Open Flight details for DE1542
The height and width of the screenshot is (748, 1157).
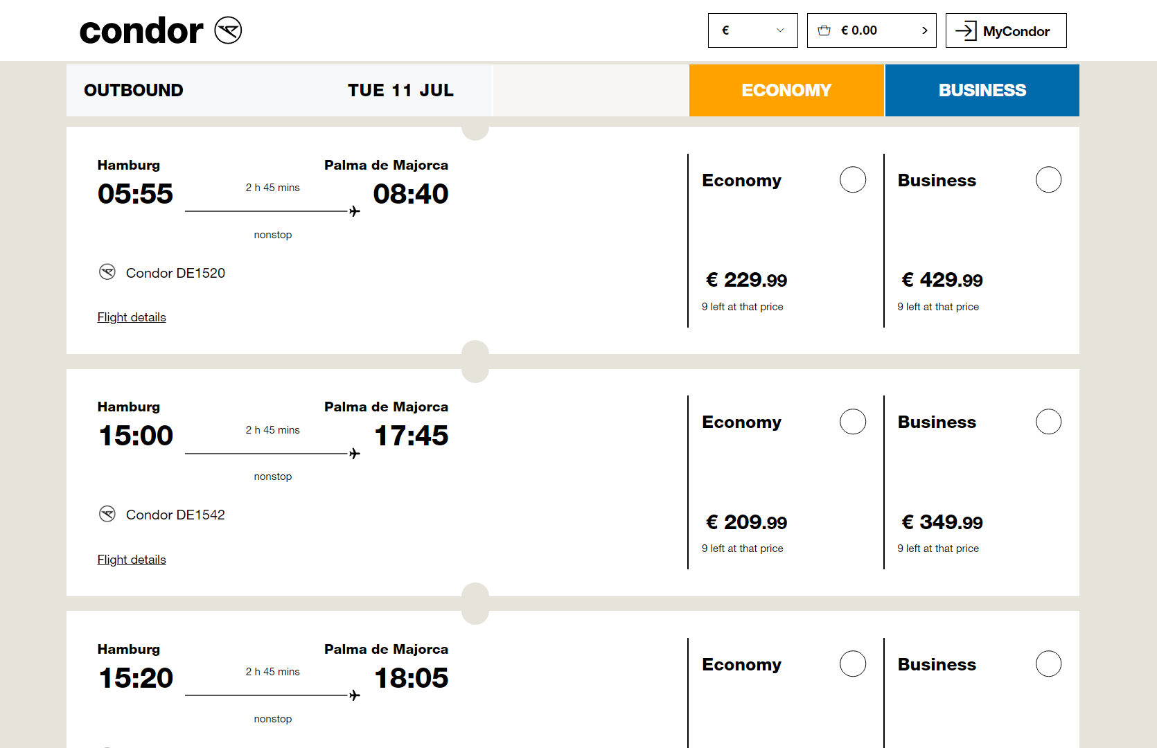tap(132, 560)
